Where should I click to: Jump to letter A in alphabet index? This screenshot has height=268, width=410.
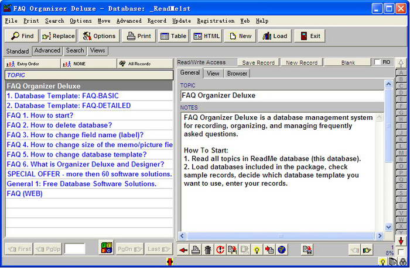[401, 72]
